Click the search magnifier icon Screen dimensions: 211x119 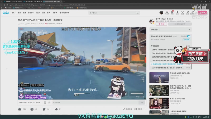pos(137,13)
